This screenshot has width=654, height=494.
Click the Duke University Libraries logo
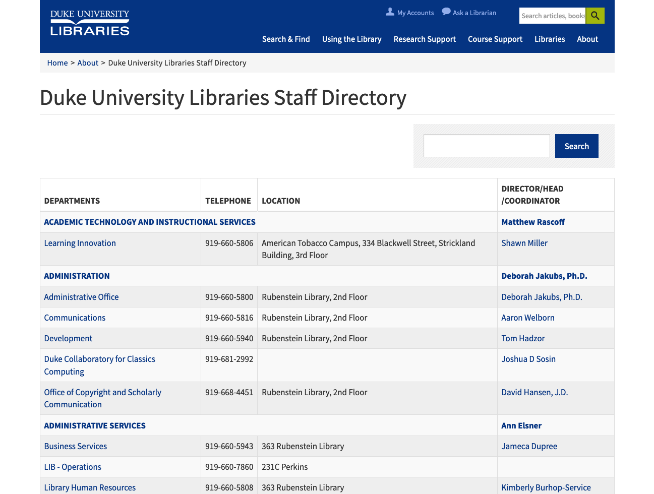coord(90,23)
